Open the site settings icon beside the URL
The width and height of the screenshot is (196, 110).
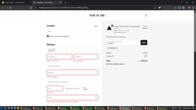[36, 8]
